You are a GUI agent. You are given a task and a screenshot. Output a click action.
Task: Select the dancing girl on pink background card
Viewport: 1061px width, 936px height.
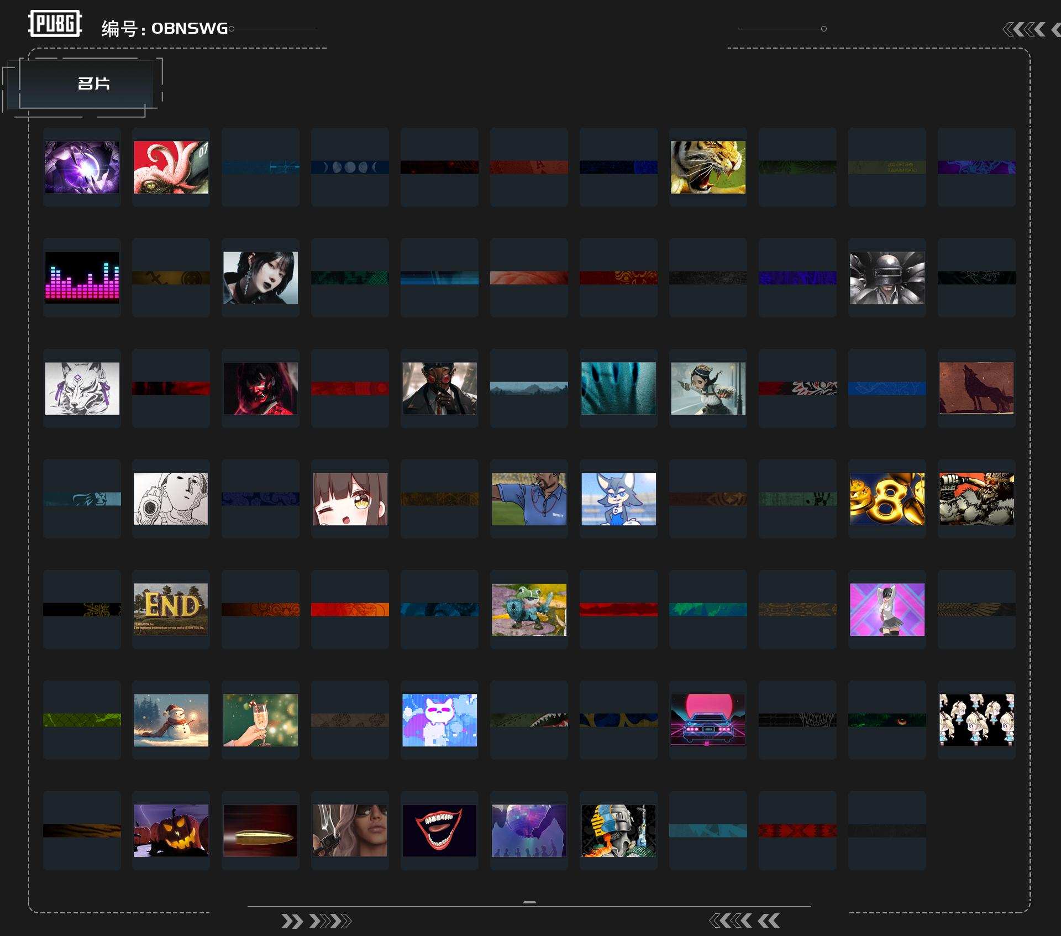(887, 609)
